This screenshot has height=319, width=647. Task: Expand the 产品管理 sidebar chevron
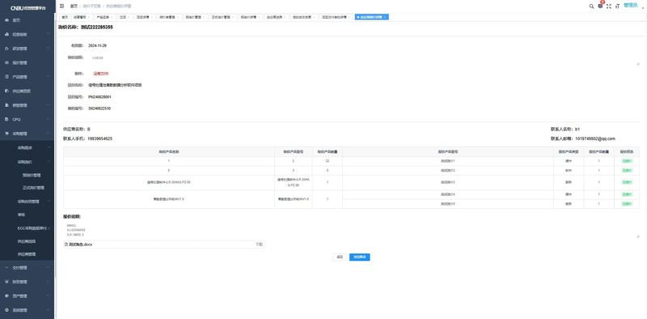(x=49, y=77)
